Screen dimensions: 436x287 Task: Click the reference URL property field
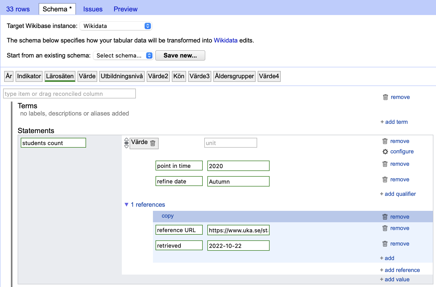click(x=179, y=230)
